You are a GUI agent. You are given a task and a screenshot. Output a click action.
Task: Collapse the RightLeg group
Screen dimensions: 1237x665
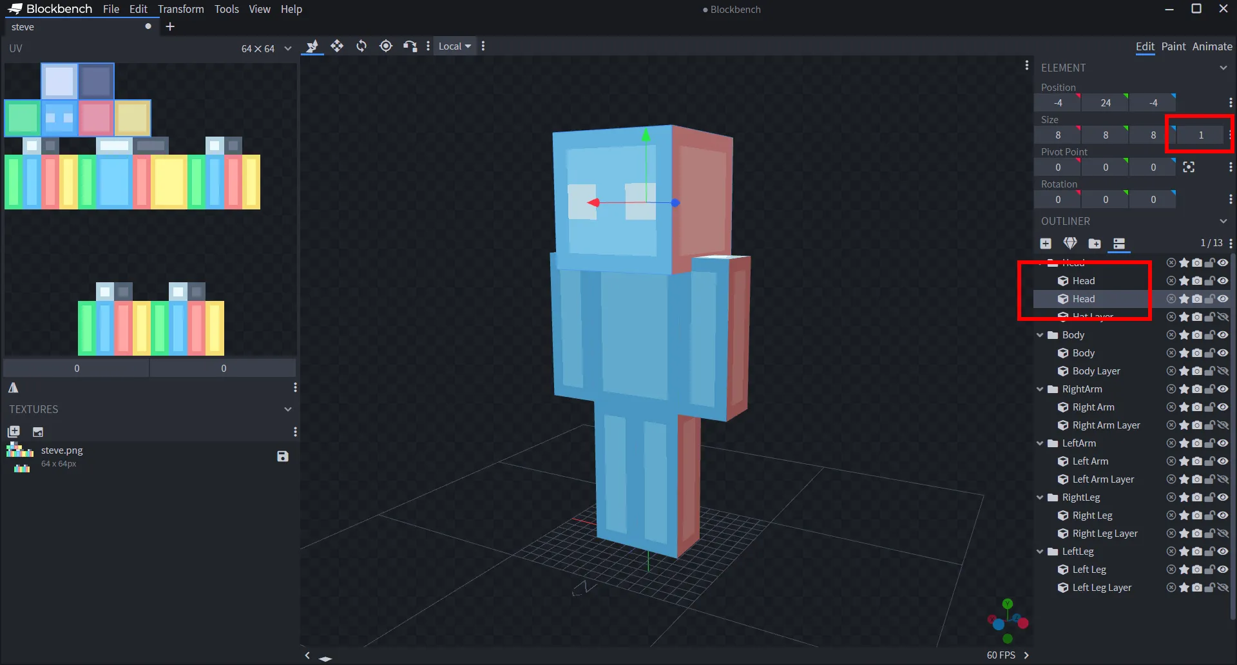pos(1041,497)
